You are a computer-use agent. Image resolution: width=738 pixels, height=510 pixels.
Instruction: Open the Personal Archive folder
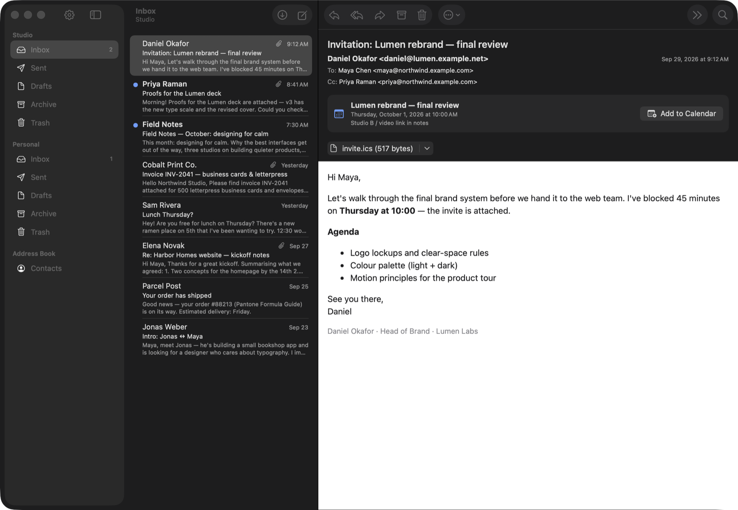pyautogui.click(x=64, y=214)
